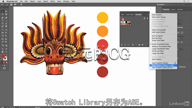Choose Select All Unused
Viewport: 192px width, 108px height.
point(163,30)
